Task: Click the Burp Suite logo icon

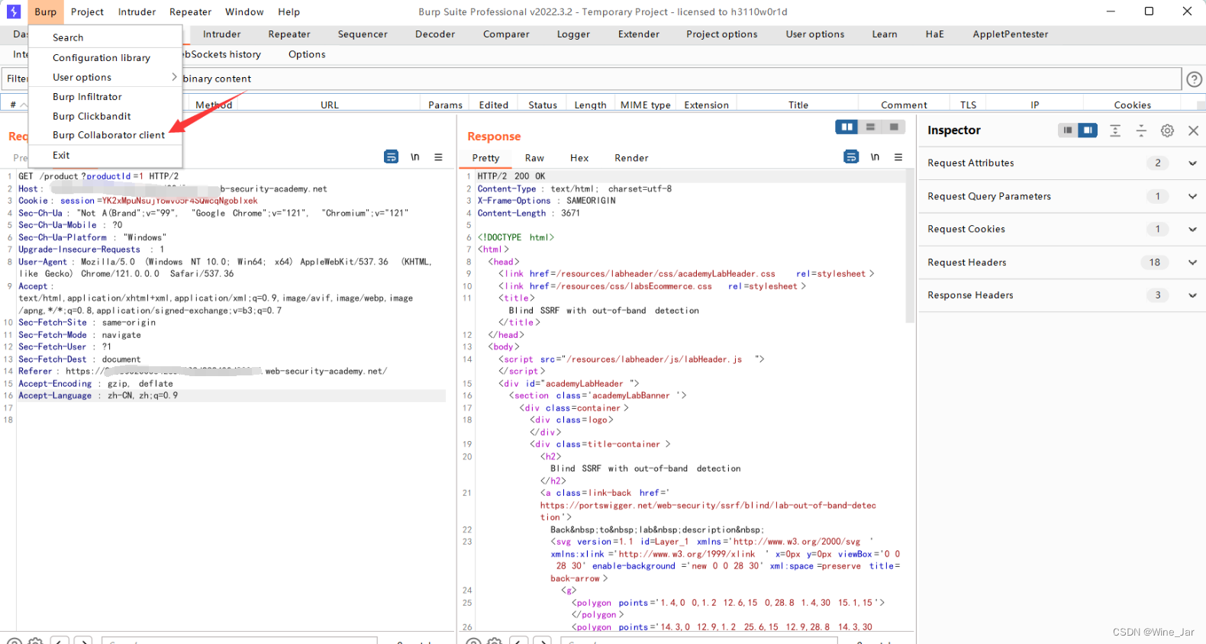Action: point(14,11)
